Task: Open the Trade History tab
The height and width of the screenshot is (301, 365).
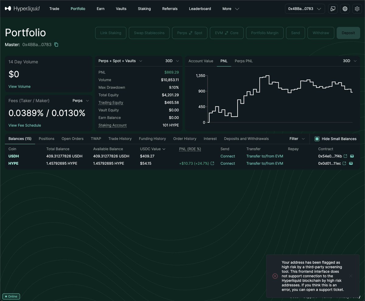Action: [120, 139]
